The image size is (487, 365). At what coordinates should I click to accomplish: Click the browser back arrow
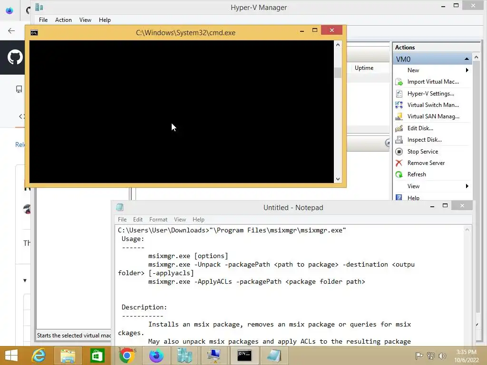click(11, 30)
